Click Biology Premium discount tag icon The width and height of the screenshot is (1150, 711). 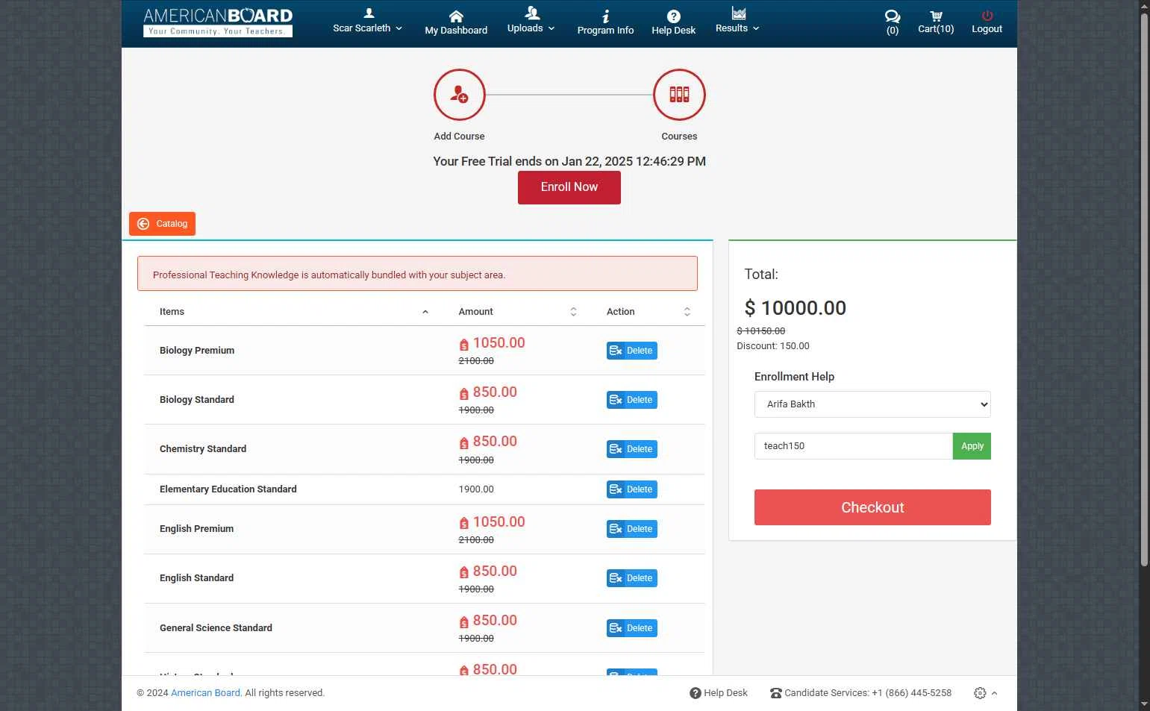point(463,344)
